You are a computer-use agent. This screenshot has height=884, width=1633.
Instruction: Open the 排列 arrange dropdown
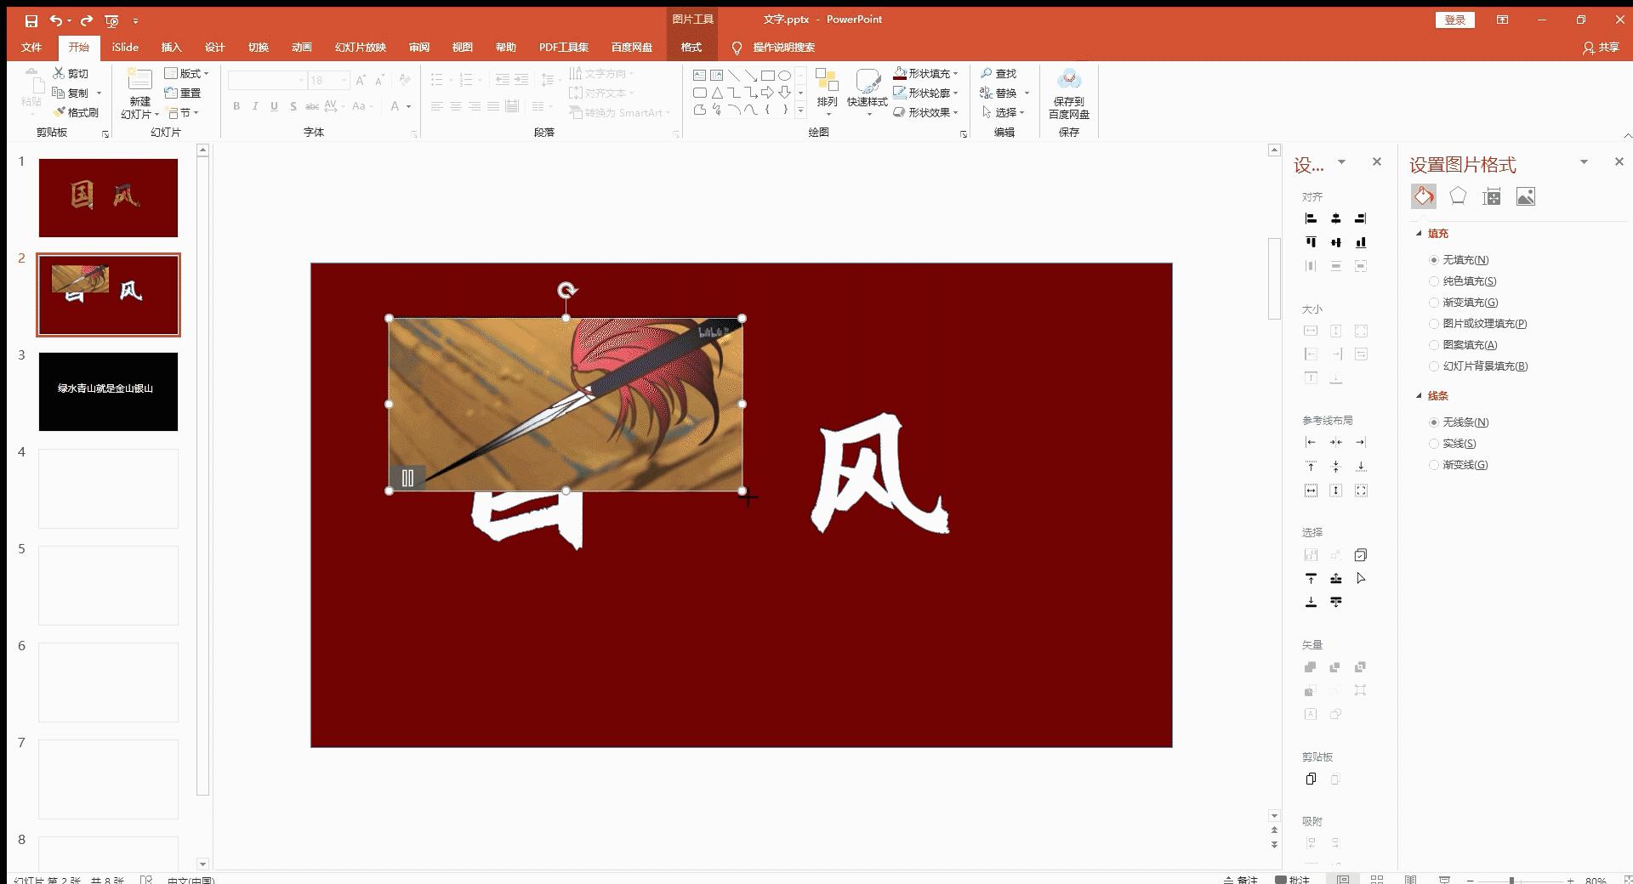pyautogui.click(x=827, y=92)
